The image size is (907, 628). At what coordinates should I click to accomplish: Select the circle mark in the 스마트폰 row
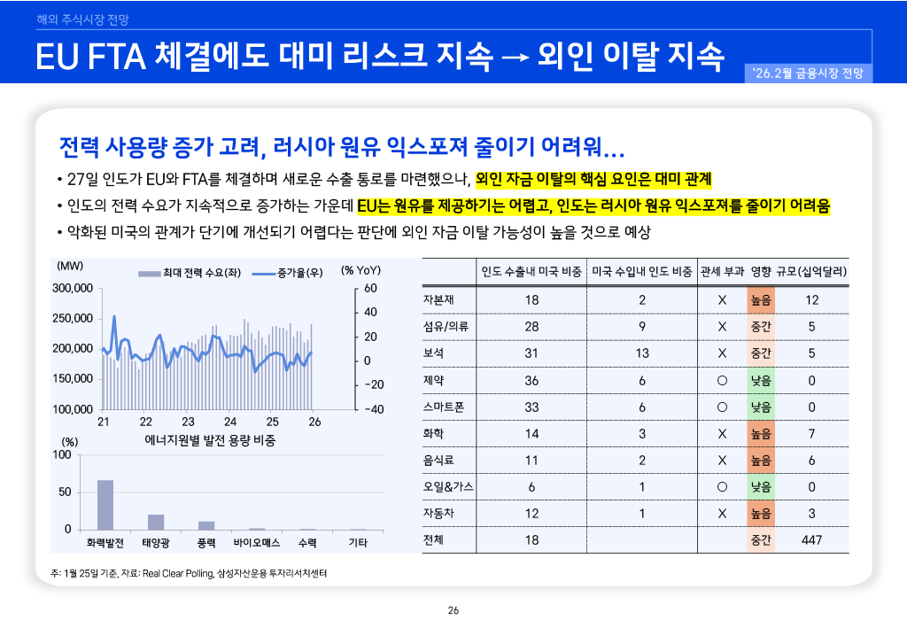click(x=722, y=407)
